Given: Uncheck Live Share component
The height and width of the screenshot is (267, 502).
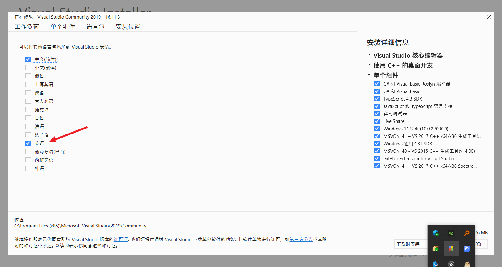Looking at the screenshot, I should pyautogui.click(x=377, y=121).
